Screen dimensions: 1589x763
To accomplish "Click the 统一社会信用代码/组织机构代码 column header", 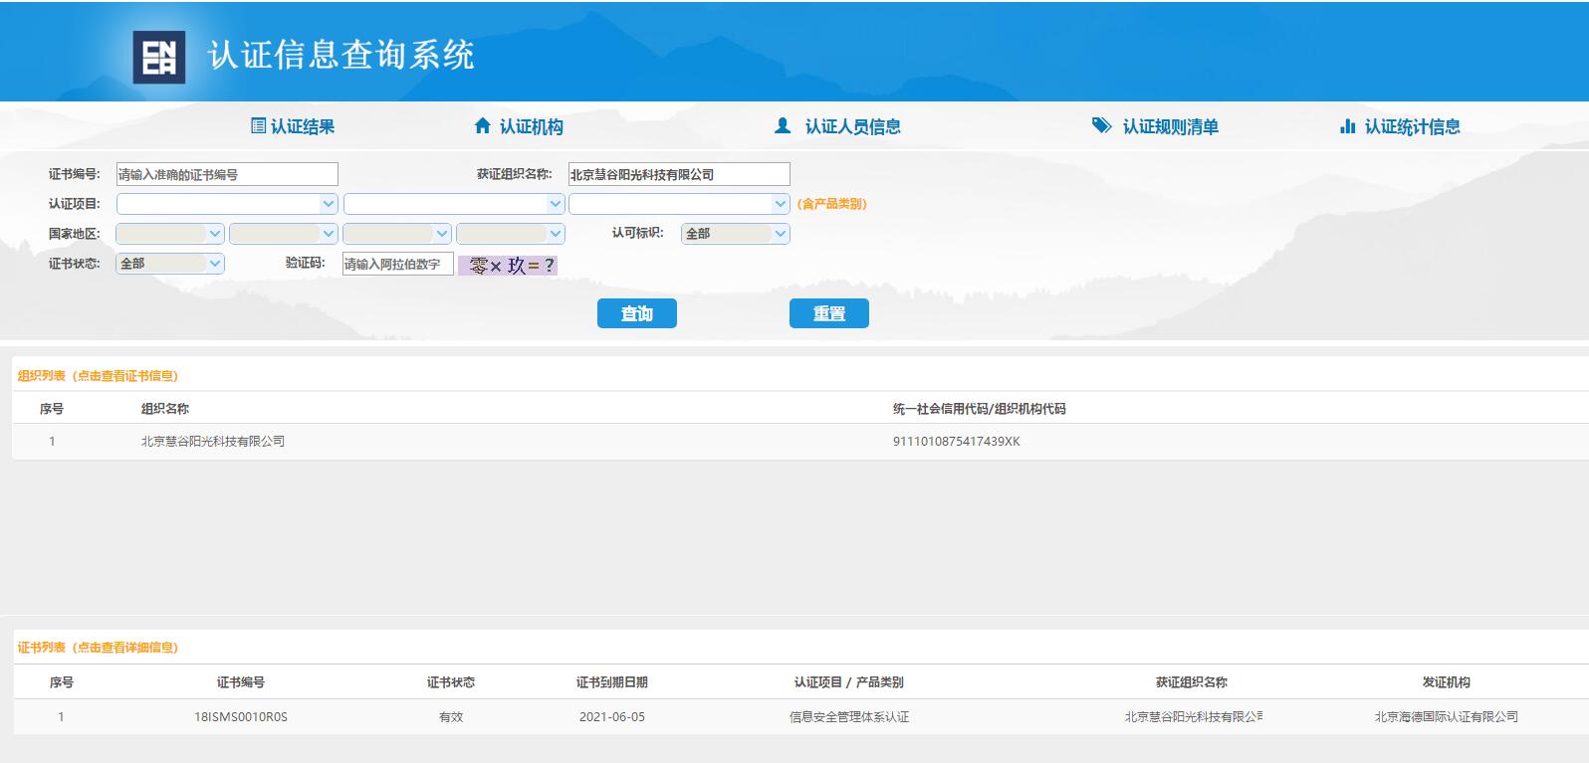I will 980,409.
